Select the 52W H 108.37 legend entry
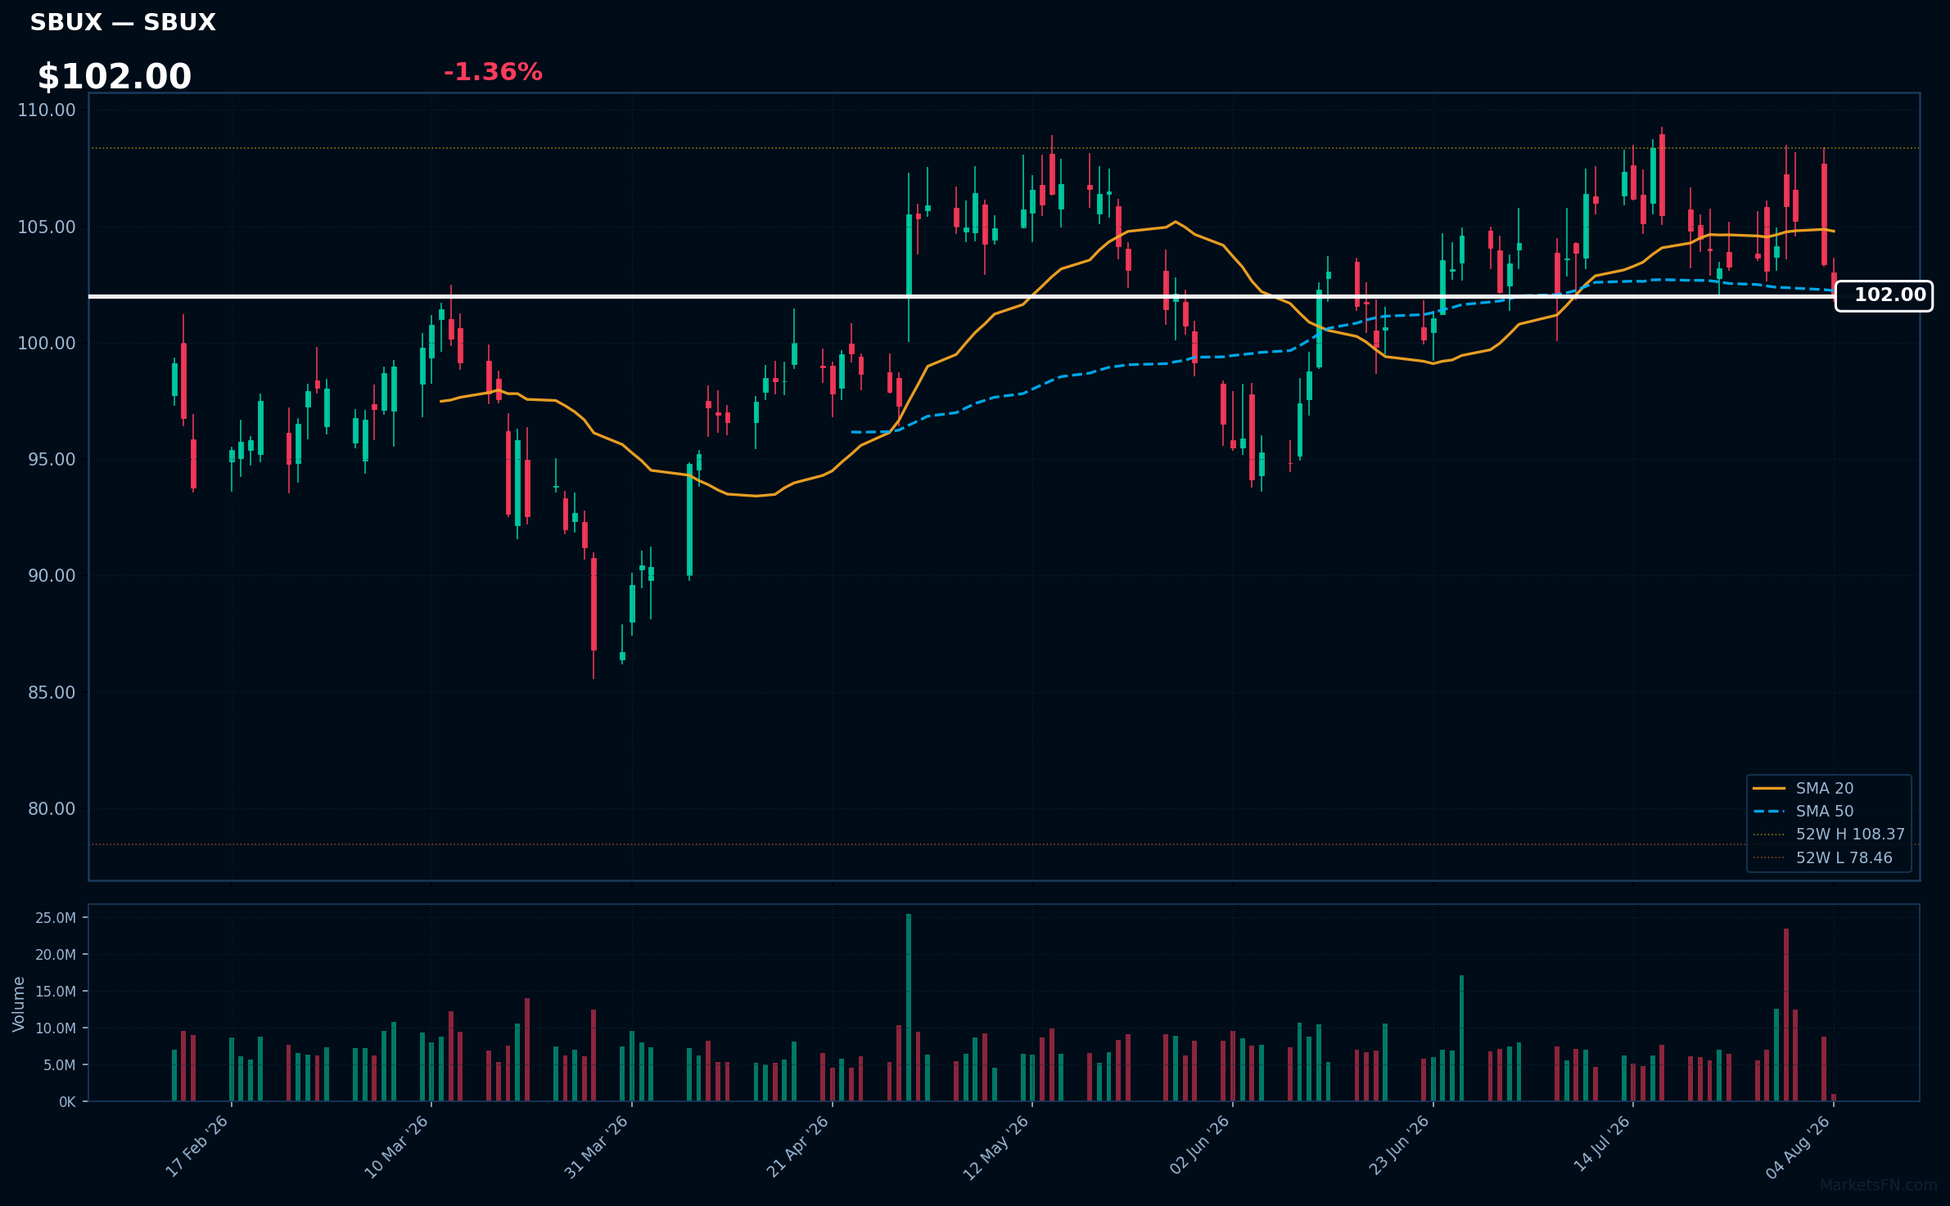The width and height of the screenshot is (1950, 1206). 1829,834
